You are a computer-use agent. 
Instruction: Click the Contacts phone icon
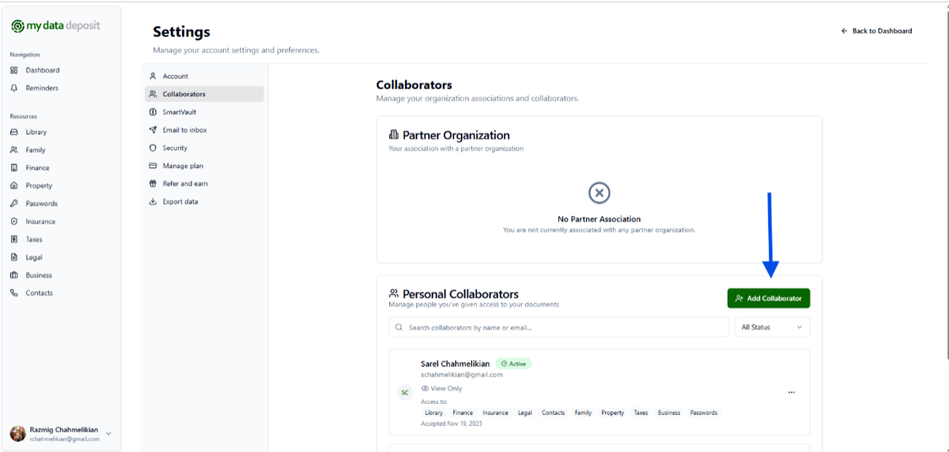pos(14,293)
